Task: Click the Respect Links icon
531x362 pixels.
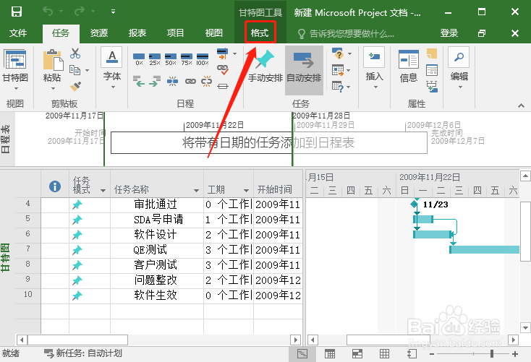Action: [x=222, y=70]
